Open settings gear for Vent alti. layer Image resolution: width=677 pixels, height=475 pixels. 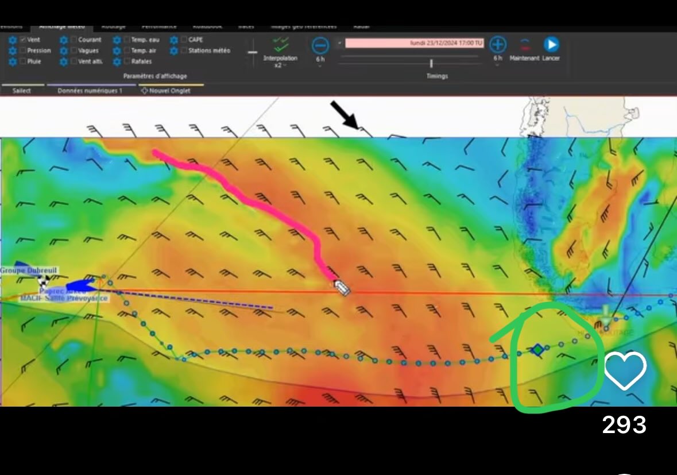point(64,61)
